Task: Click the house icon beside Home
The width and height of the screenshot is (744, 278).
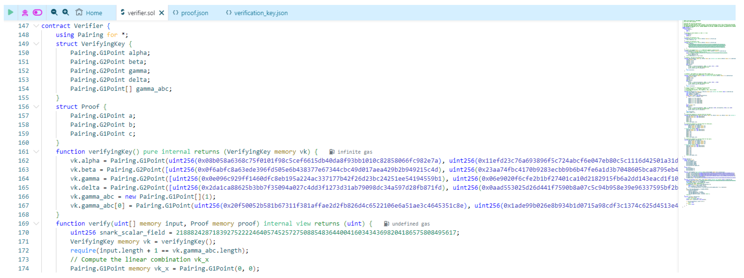Action: coord(79,12)
